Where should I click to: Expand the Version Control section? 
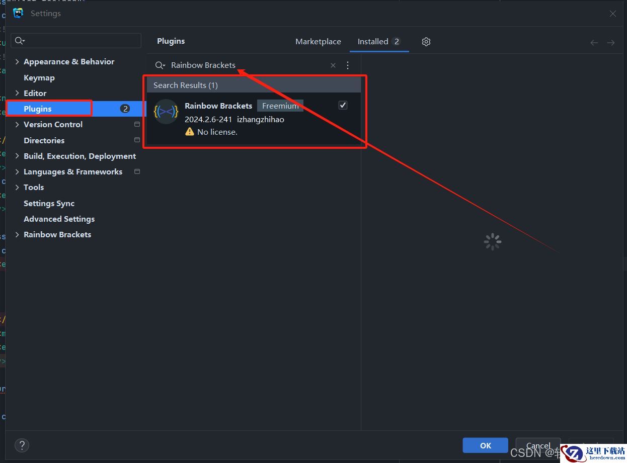pyautogui.click(x=17, y=124)
